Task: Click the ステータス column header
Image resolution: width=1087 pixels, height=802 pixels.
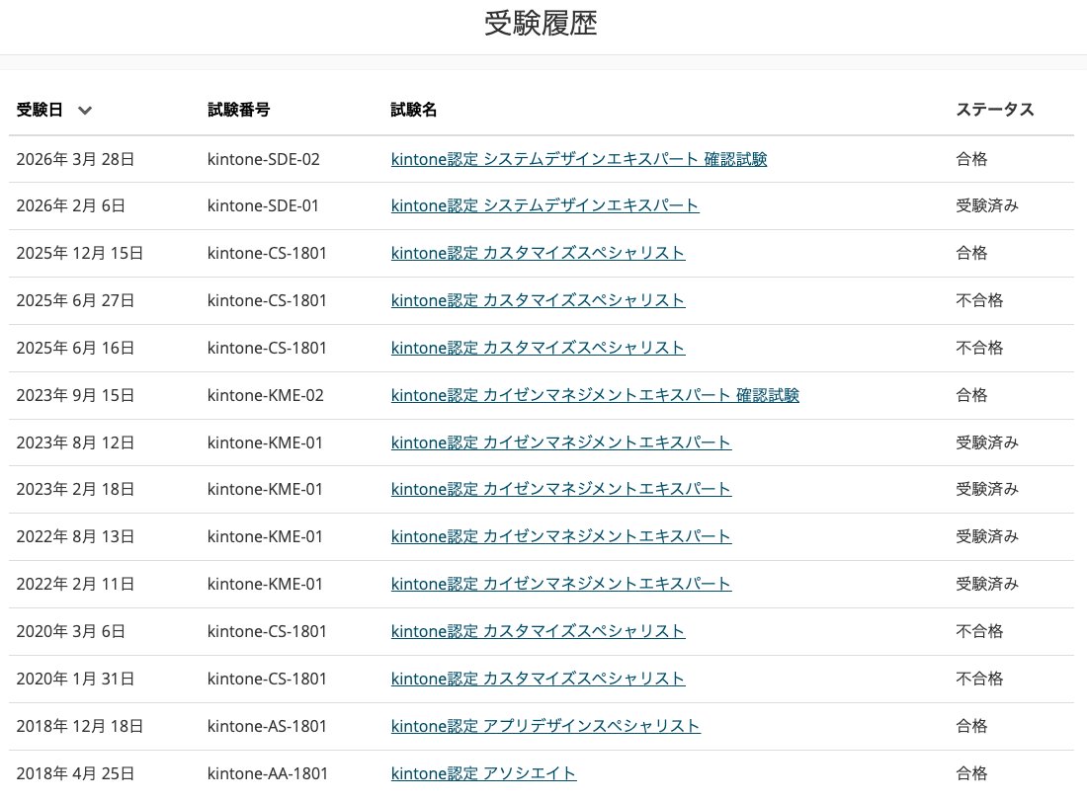Action: pos(995,110)
